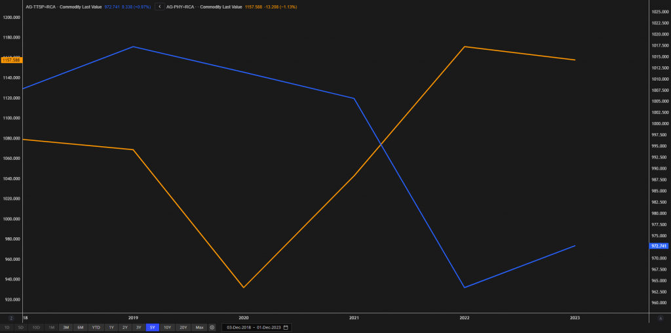
Task: Switch to the 10Y time range
Action: point(167,327)
